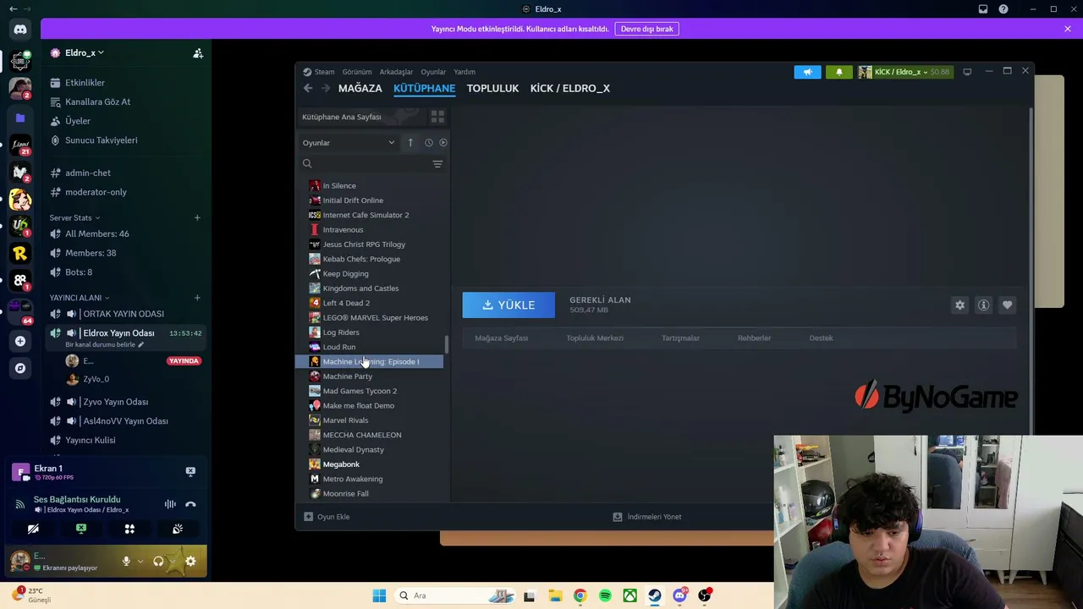Disconnect from the voice channel

[190, 504]
